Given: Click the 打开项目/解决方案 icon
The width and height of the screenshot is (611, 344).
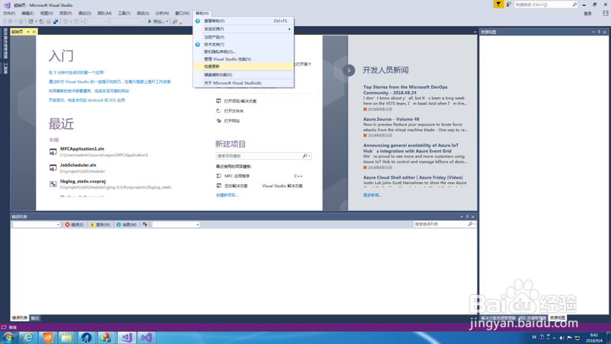Looking at the screenshot, I should click(219, 101).
